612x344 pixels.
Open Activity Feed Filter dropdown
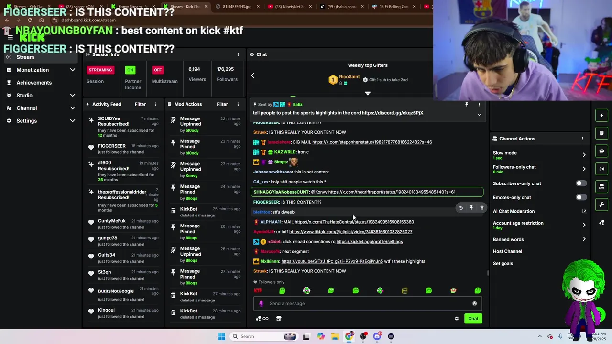pos(140,104)
